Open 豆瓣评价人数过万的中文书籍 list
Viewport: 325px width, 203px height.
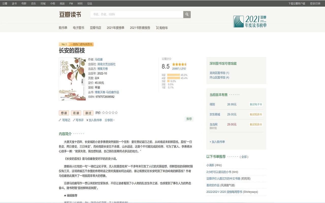pos(223,178)
